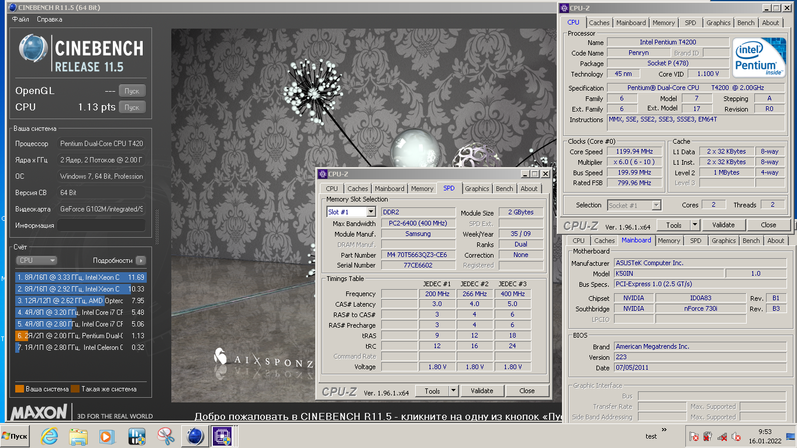The image size is (797, 448).
Task: Open About tab in Mainboard CPU-Z window
Action: [776, 241]
